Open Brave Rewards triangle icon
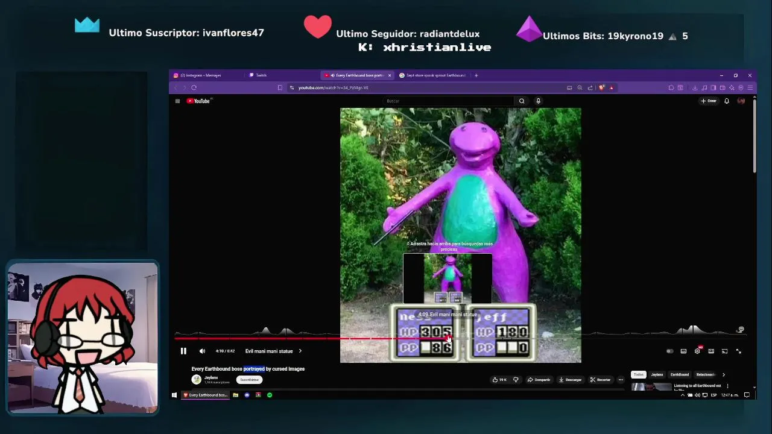Image resolution: width=772 pixels, height=434 pixels. (x=611, y=87)
